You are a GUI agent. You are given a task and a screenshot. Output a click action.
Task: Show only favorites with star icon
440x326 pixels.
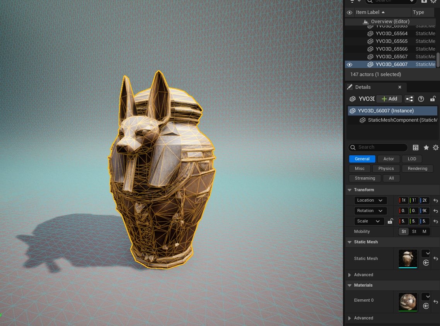coord(426,148)
